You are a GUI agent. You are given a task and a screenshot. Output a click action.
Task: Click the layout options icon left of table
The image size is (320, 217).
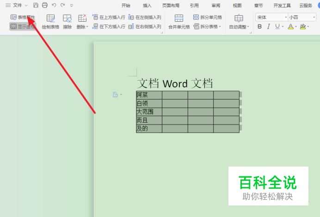(116, 94)
